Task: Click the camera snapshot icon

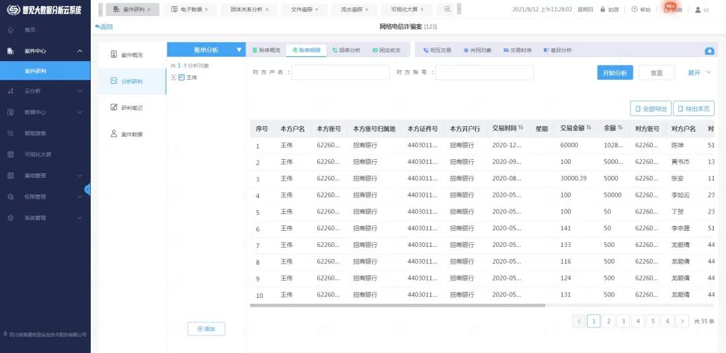Action: click(x=709, y=51)
